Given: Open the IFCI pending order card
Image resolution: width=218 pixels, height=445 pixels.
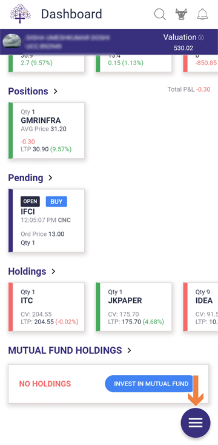Looking at the screenshot, I should [47, 221].
